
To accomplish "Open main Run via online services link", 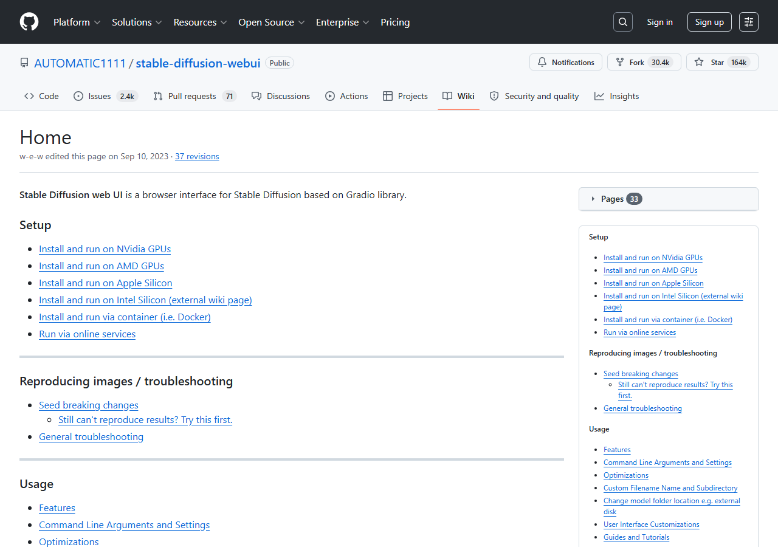I will point(88,334).
